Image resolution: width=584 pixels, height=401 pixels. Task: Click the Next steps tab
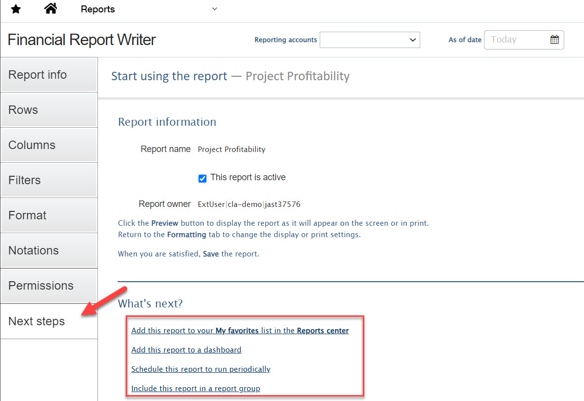click(49, 321)
